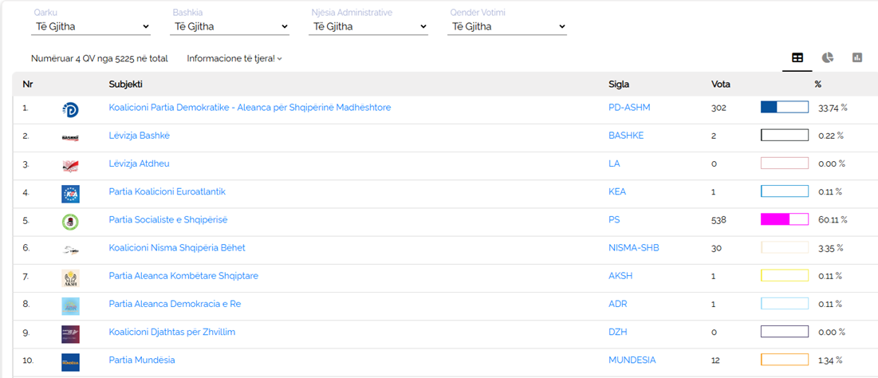Screen dimensions: 878x378
Task: Open Partia Aleanca Kombëtare Shqiptare link
Action: [x=183, y=276]
